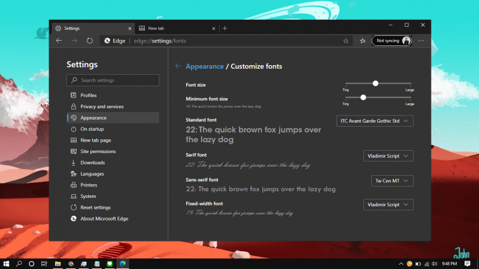Screen dimensions: 479x269
Task: Click the Edge site identity icon in address bar
Action: click(x=107, y=41)
